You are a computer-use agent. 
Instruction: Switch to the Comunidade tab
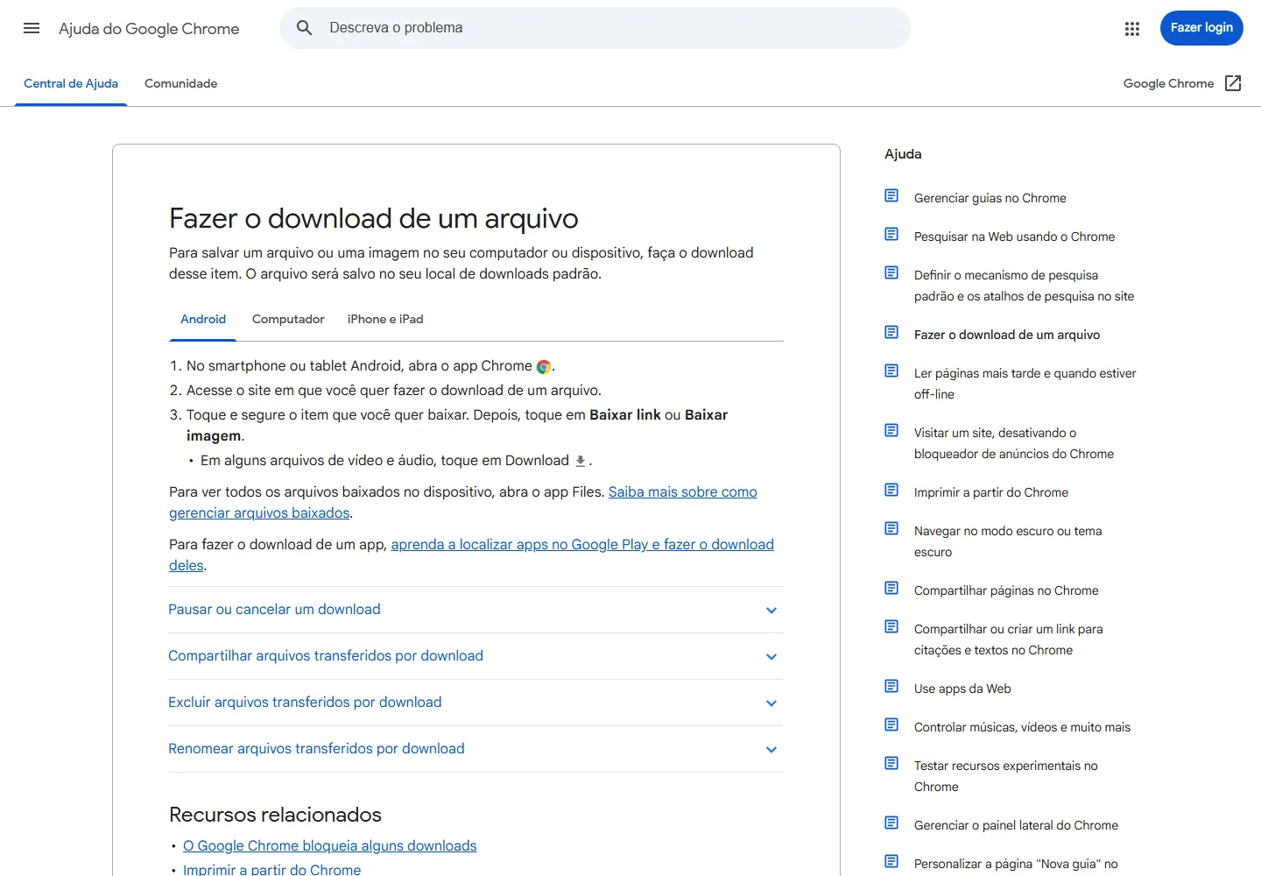coord(181,83)
